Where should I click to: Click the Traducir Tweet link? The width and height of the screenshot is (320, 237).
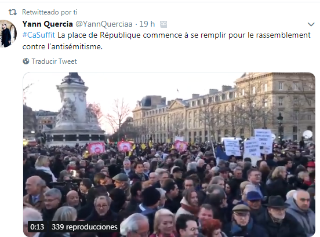[54, 61]
